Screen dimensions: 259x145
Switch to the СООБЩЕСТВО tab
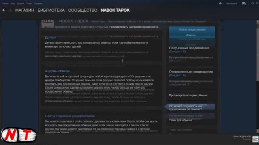[x=83, y=10]
